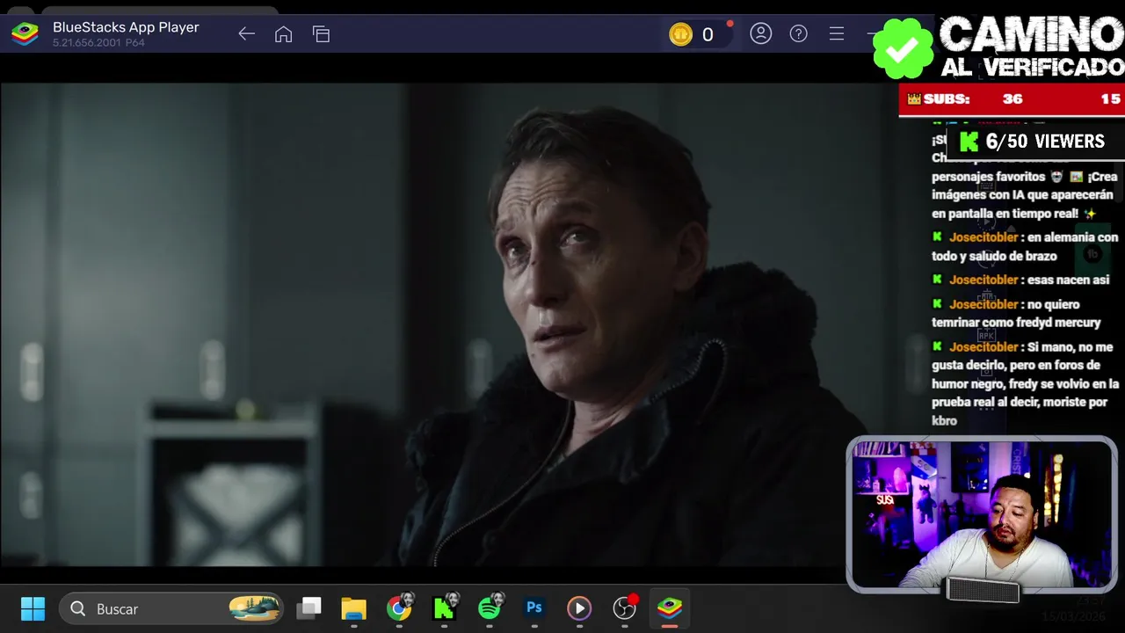Open Spotify from the taskbar

490,608
